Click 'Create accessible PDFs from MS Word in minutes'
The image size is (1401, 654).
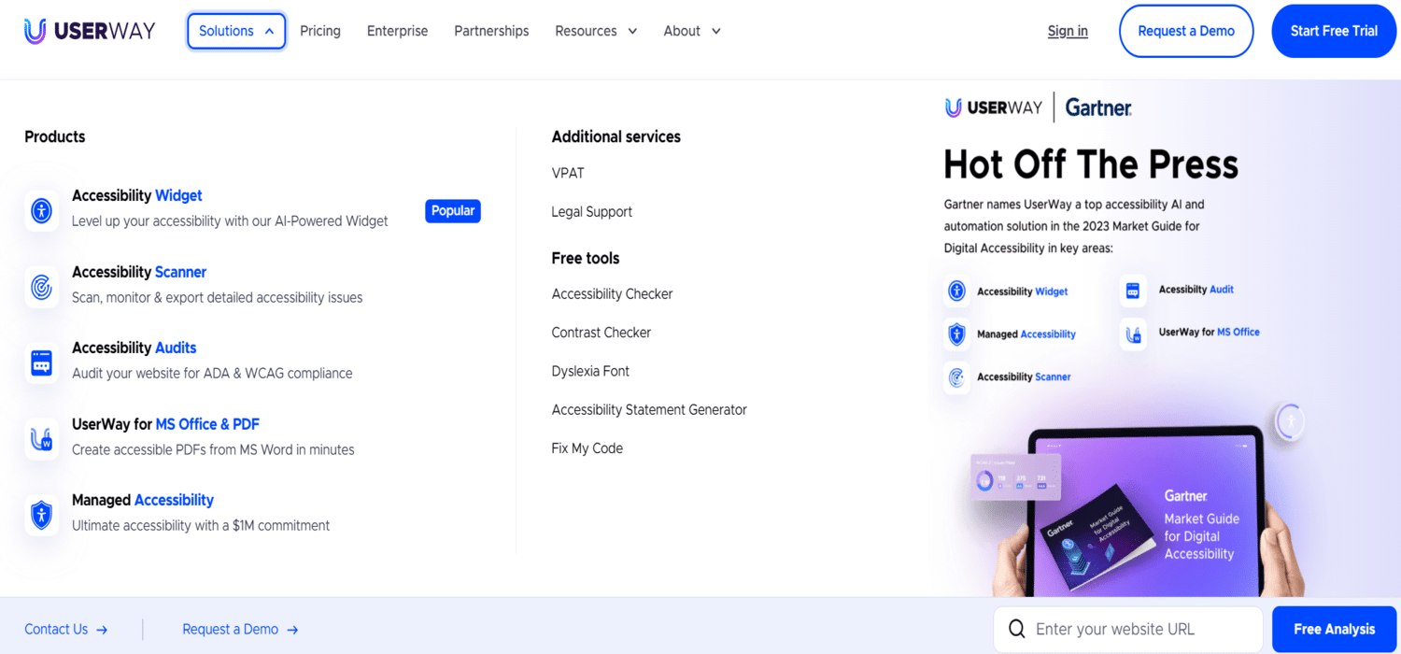click(x=213, y=449)
